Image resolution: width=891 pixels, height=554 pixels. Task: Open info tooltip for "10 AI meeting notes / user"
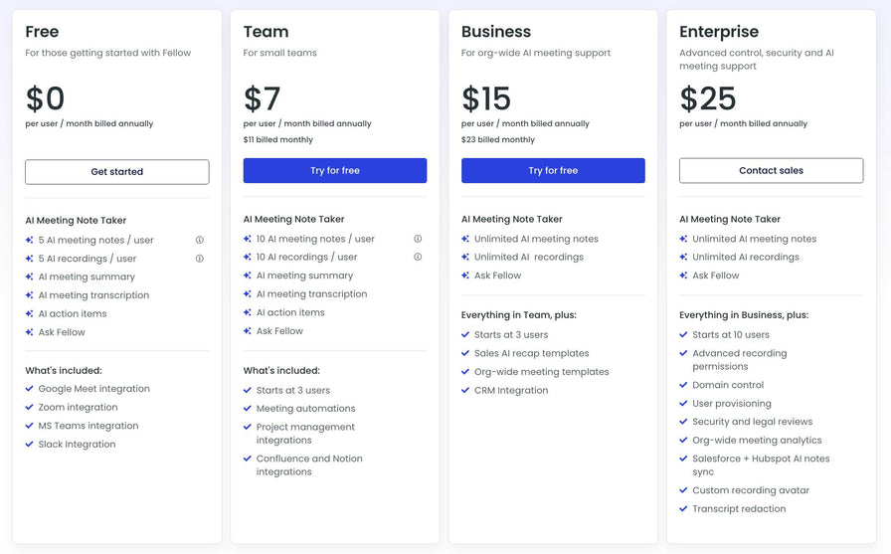[x=418, y=239]
